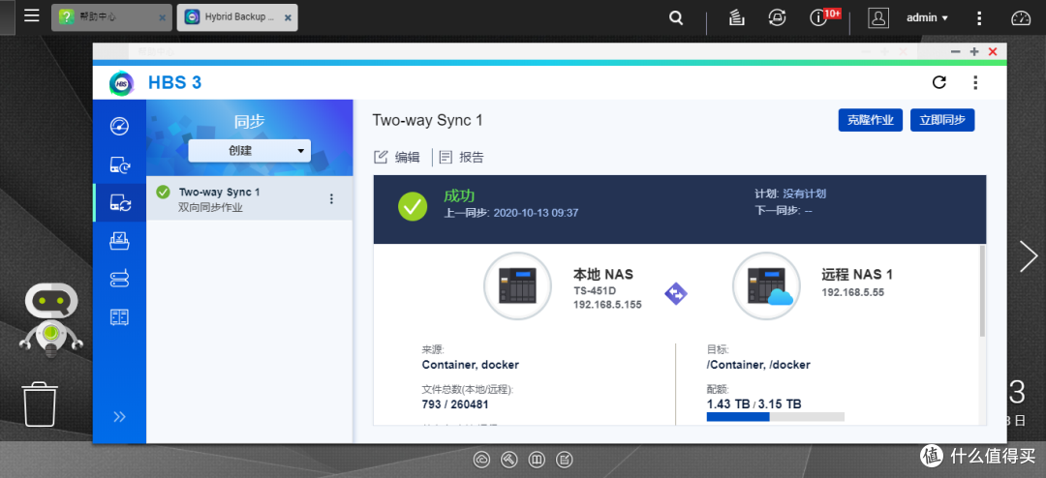Image resolution: width=1046 pixels, height=478 pixels.
Task: Click the quota usage progress bar
Action: (776, 417)
